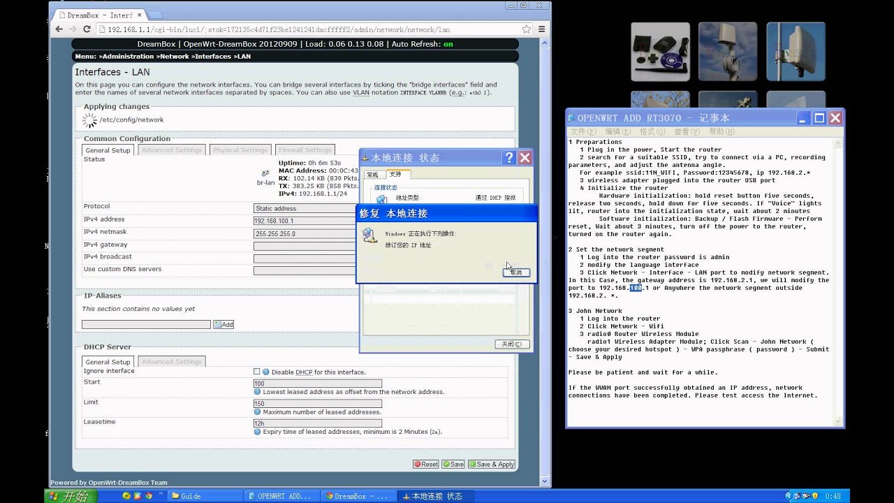Click the IPv4 netmask field
Viewport: 894px width, 503px height.
(x=305, y=233)
